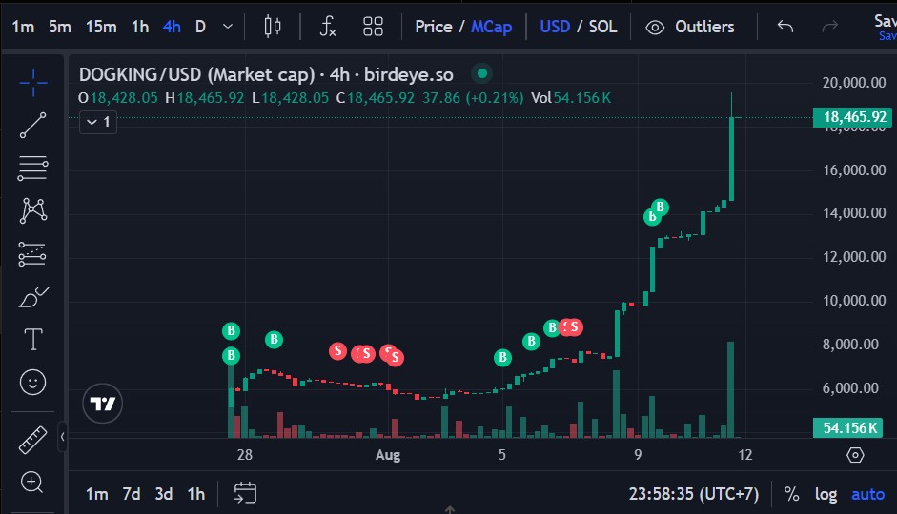Click the S marker near Aug label
897x514 pixels.
pyautogui.click(x=395, y=358)
